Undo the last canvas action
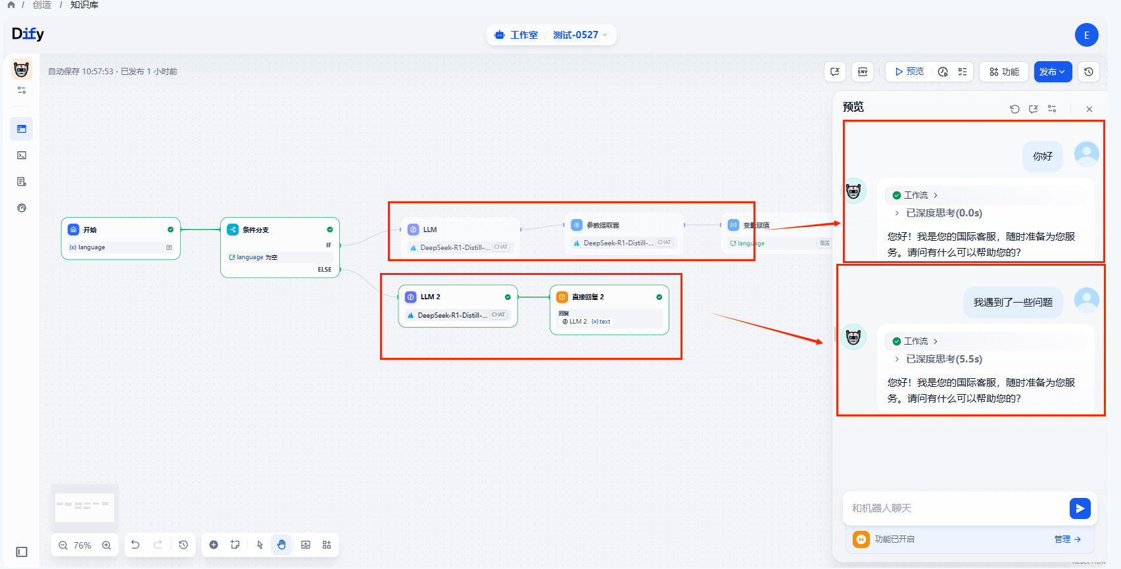Viewport: 1121px width, 569px height. point(135,545)
